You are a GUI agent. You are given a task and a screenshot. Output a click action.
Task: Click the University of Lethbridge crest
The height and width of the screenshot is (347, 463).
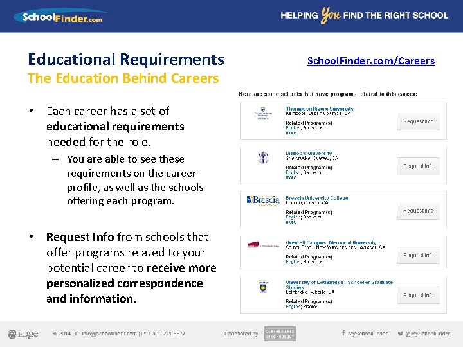tap(263, 286)
